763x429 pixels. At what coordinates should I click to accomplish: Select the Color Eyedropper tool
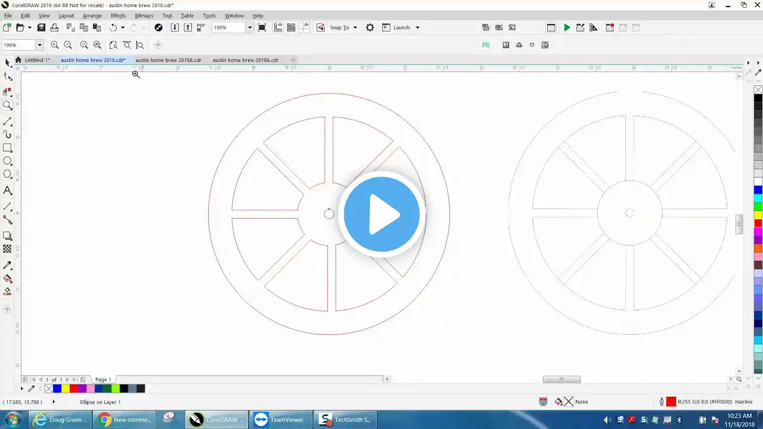click(x=8, y=265)
